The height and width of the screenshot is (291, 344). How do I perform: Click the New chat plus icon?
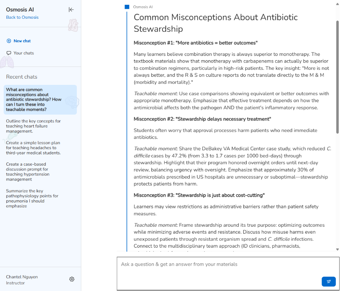coord(9,41)
